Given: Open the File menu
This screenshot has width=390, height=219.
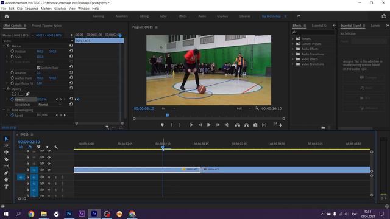Looking at the screenshot, I should coord(4,9).
